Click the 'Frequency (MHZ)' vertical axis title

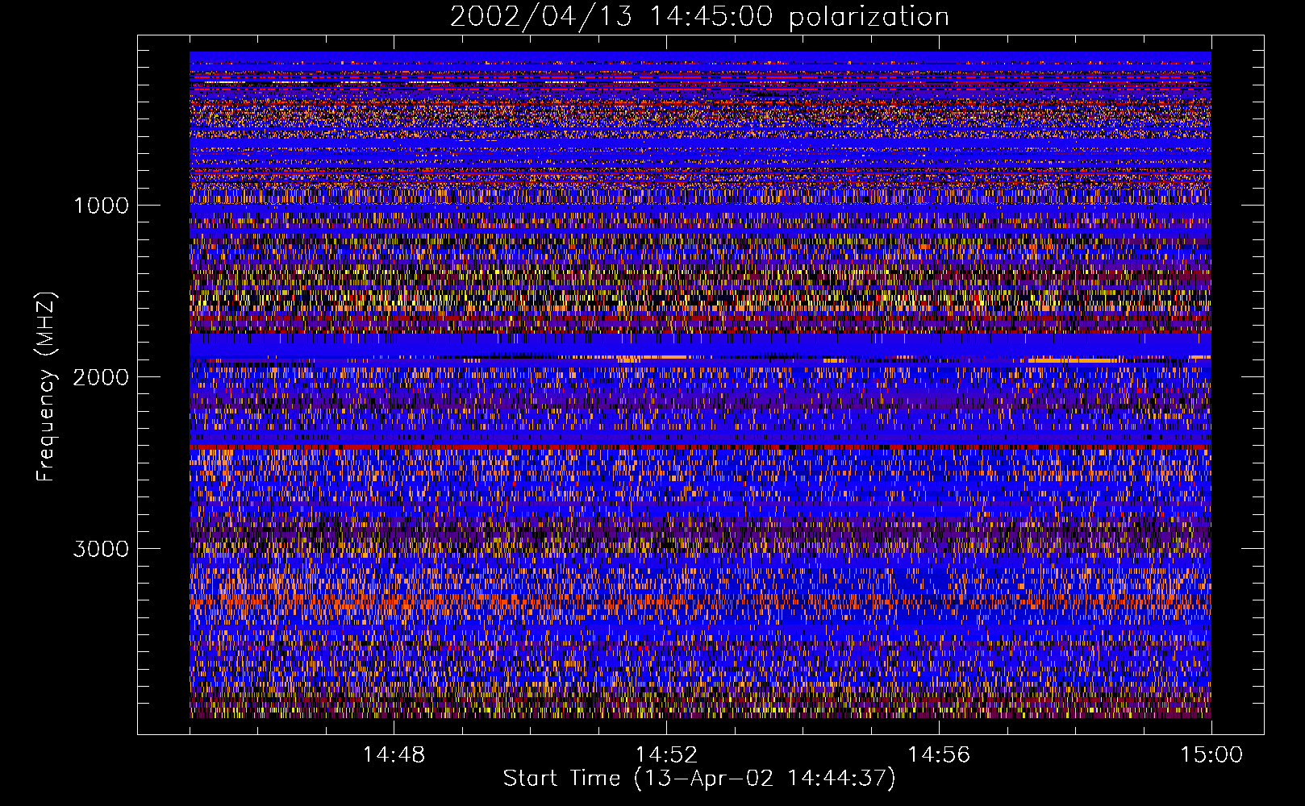tap(46, 387)
